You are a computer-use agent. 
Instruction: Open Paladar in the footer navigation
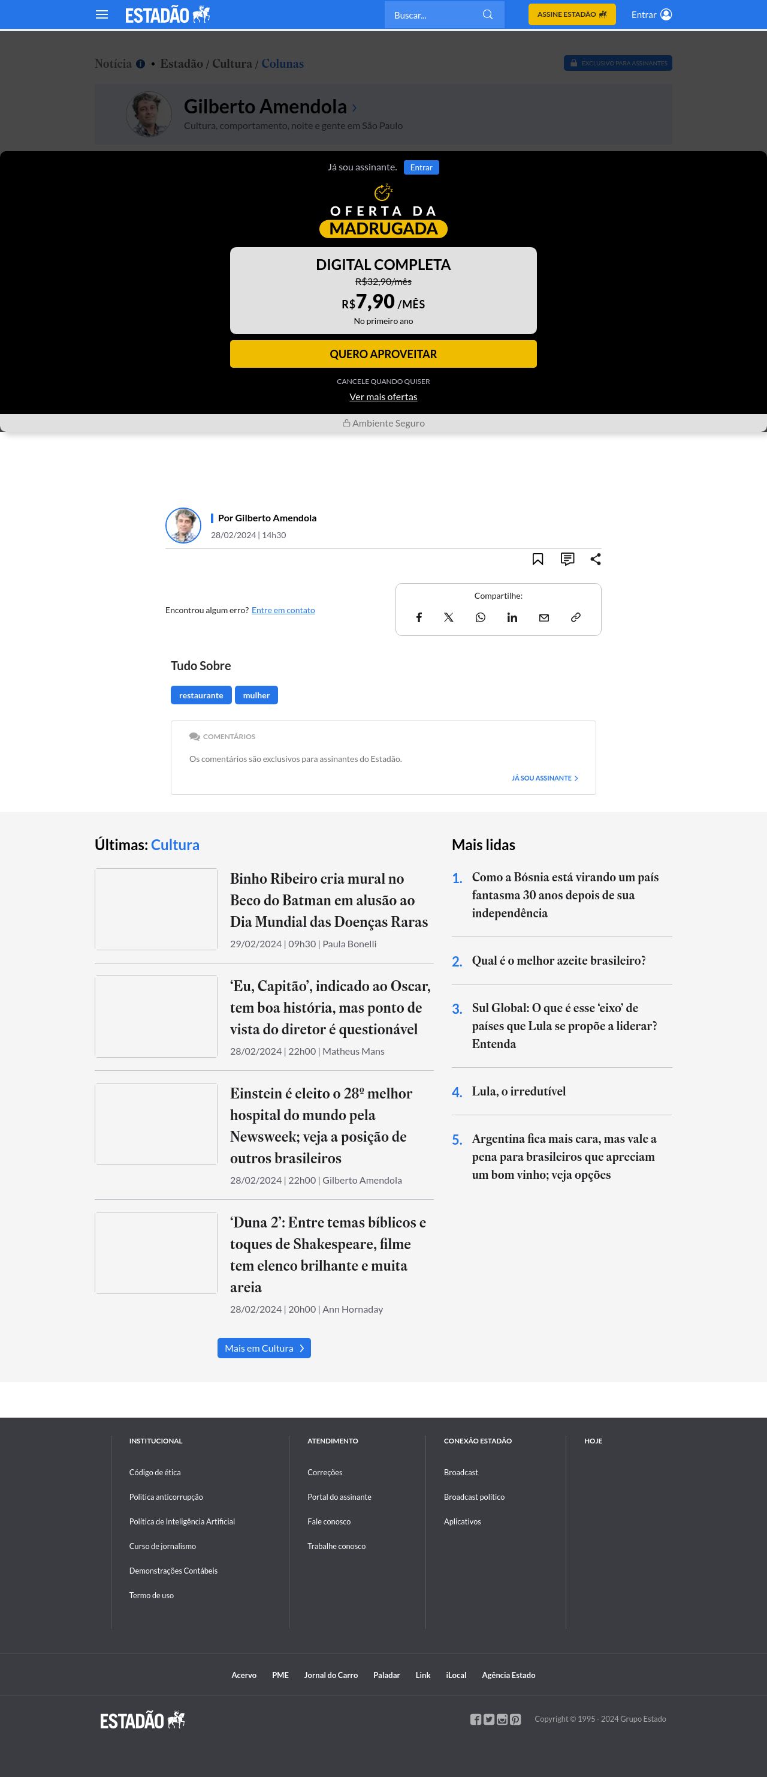pos(386,1675)
